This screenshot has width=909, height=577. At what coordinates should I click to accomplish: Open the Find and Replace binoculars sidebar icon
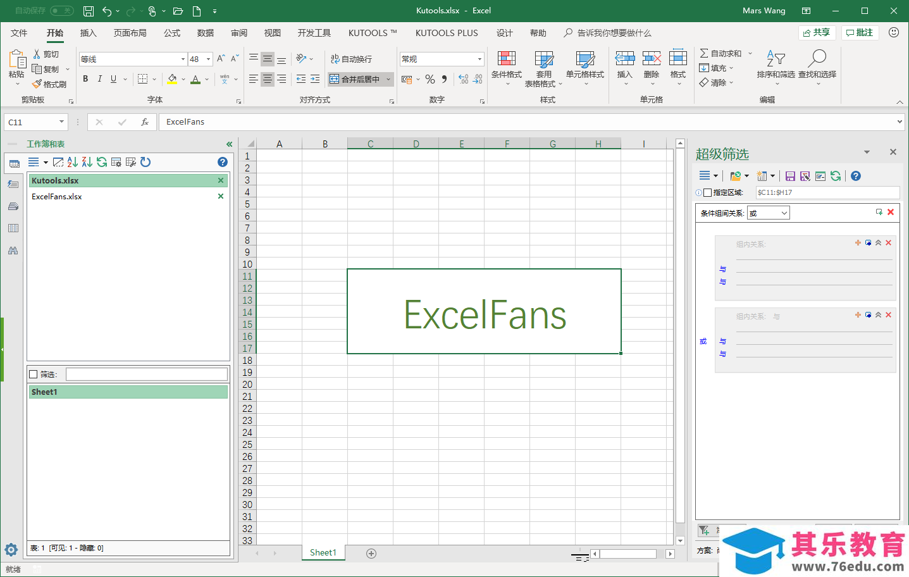(x=13, y=251)
